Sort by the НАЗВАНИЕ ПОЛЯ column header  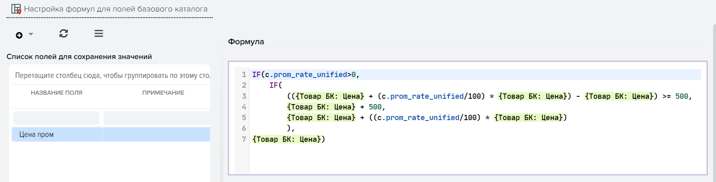[56, 93]
